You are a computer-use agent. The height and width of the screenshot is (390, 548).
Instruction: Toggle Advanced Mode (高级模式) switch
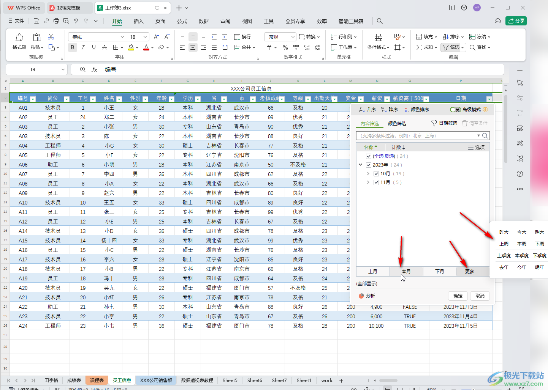pos(455,110)
